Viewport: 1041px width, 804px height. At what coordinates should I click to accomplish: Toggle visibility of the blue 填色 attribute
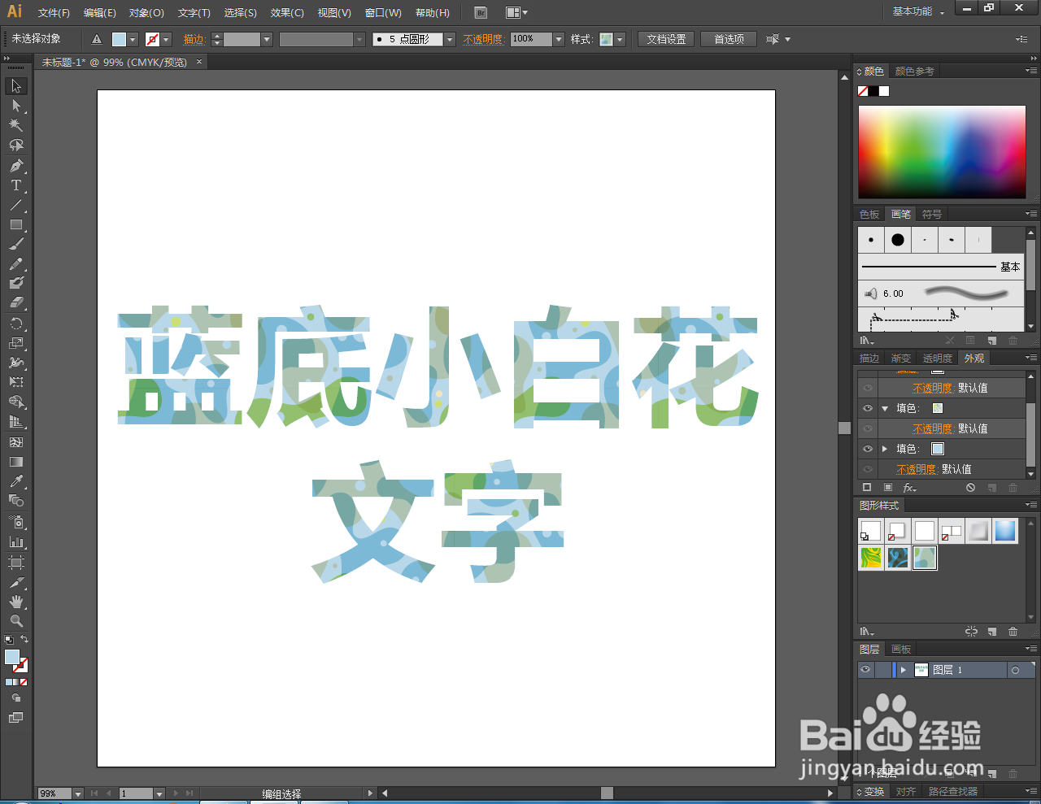point(867,449)
